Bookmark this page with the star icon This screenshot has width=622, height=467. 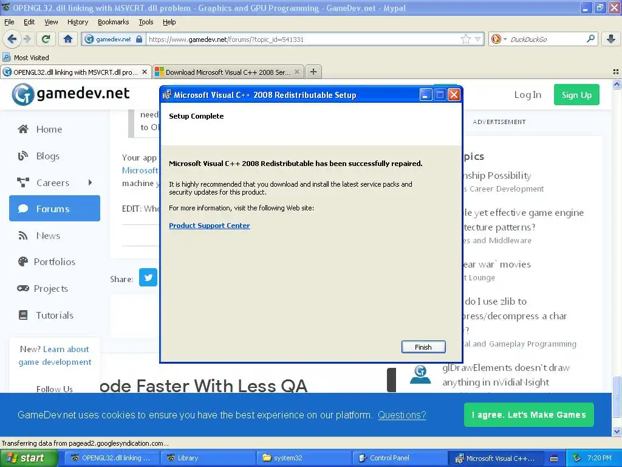click(466, 39)
